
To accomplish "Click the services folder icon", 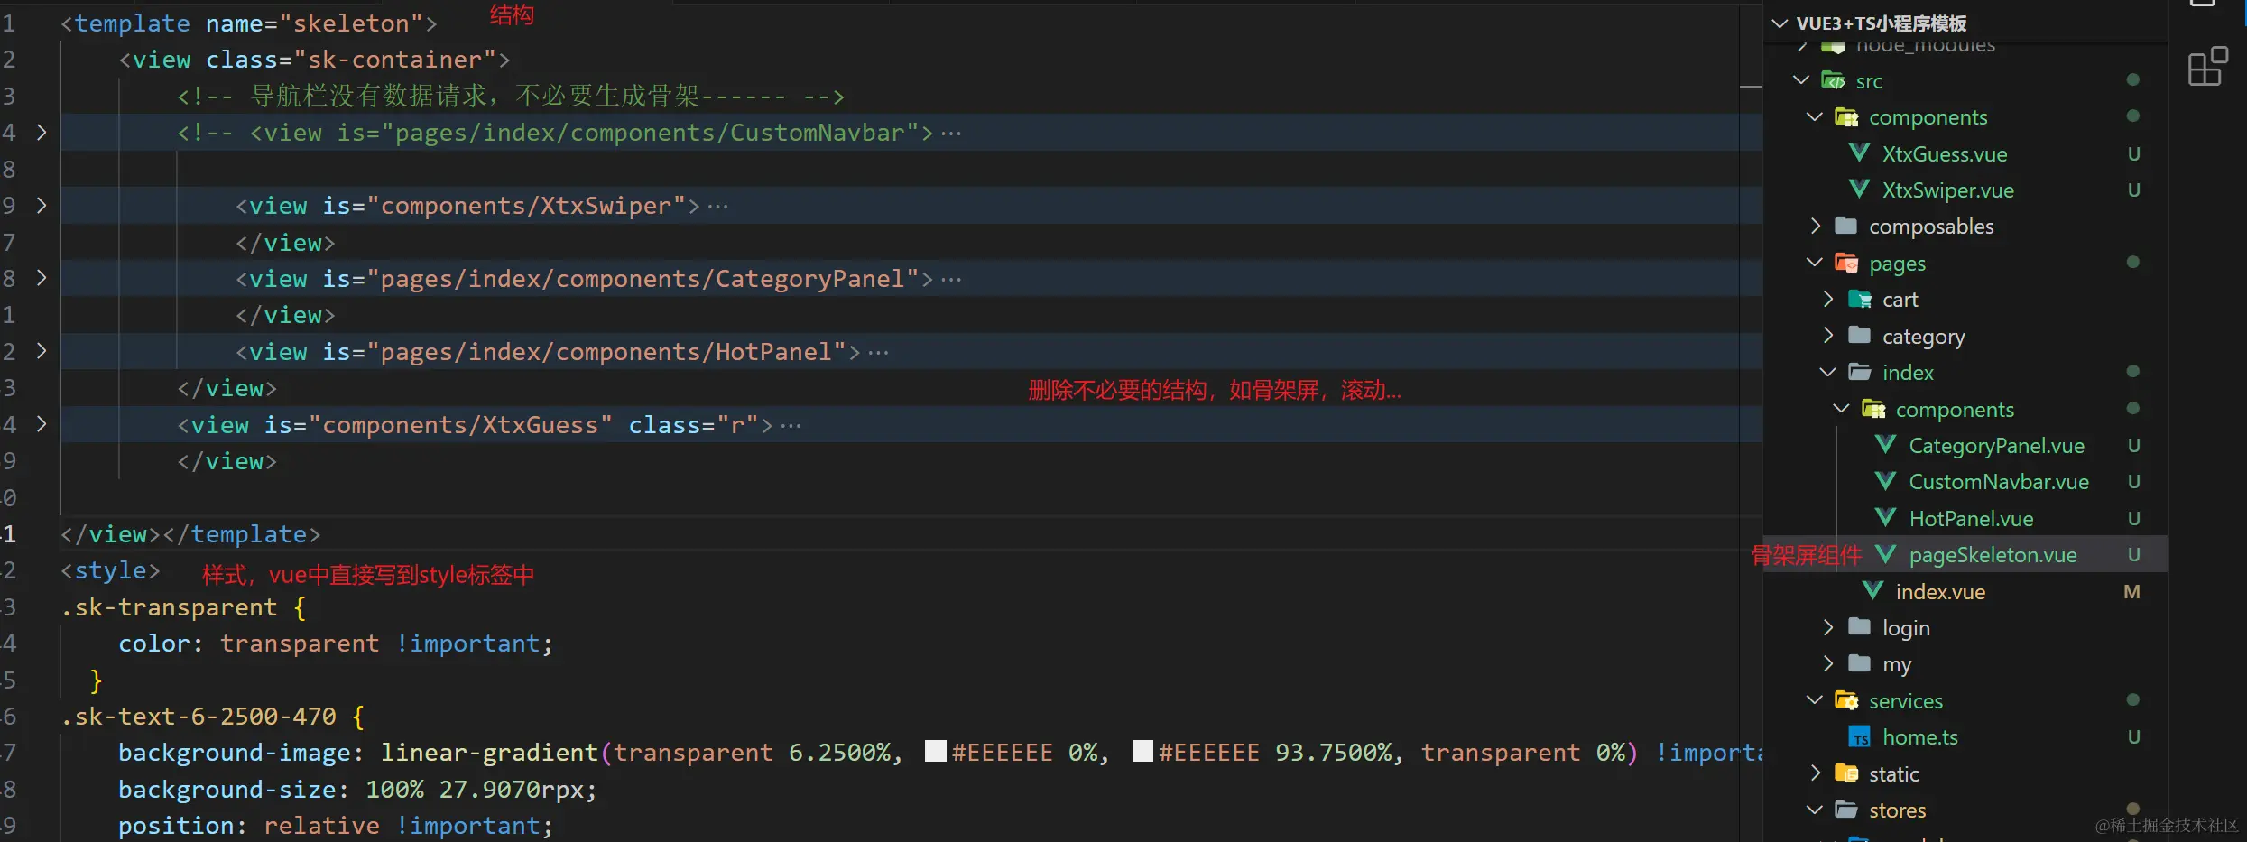I will (x=1846, y=700).
